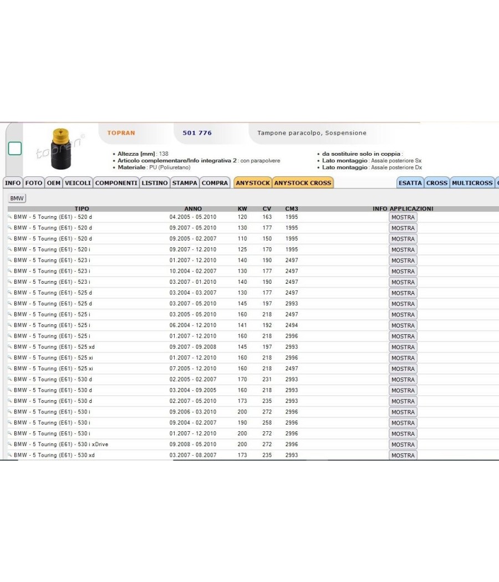This screenshot has height=582, width=499.
Task: Show applications for the 525 xd row
Action: (x=403, y=347)
